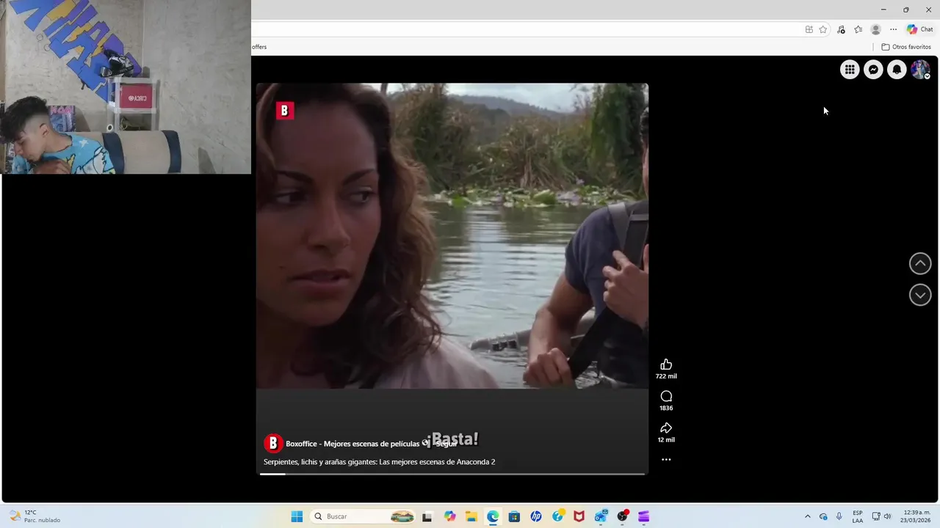Open Edge favorites list icon
Image resolution: width=940 pixels, height=528 pixels.
point(858,29)
